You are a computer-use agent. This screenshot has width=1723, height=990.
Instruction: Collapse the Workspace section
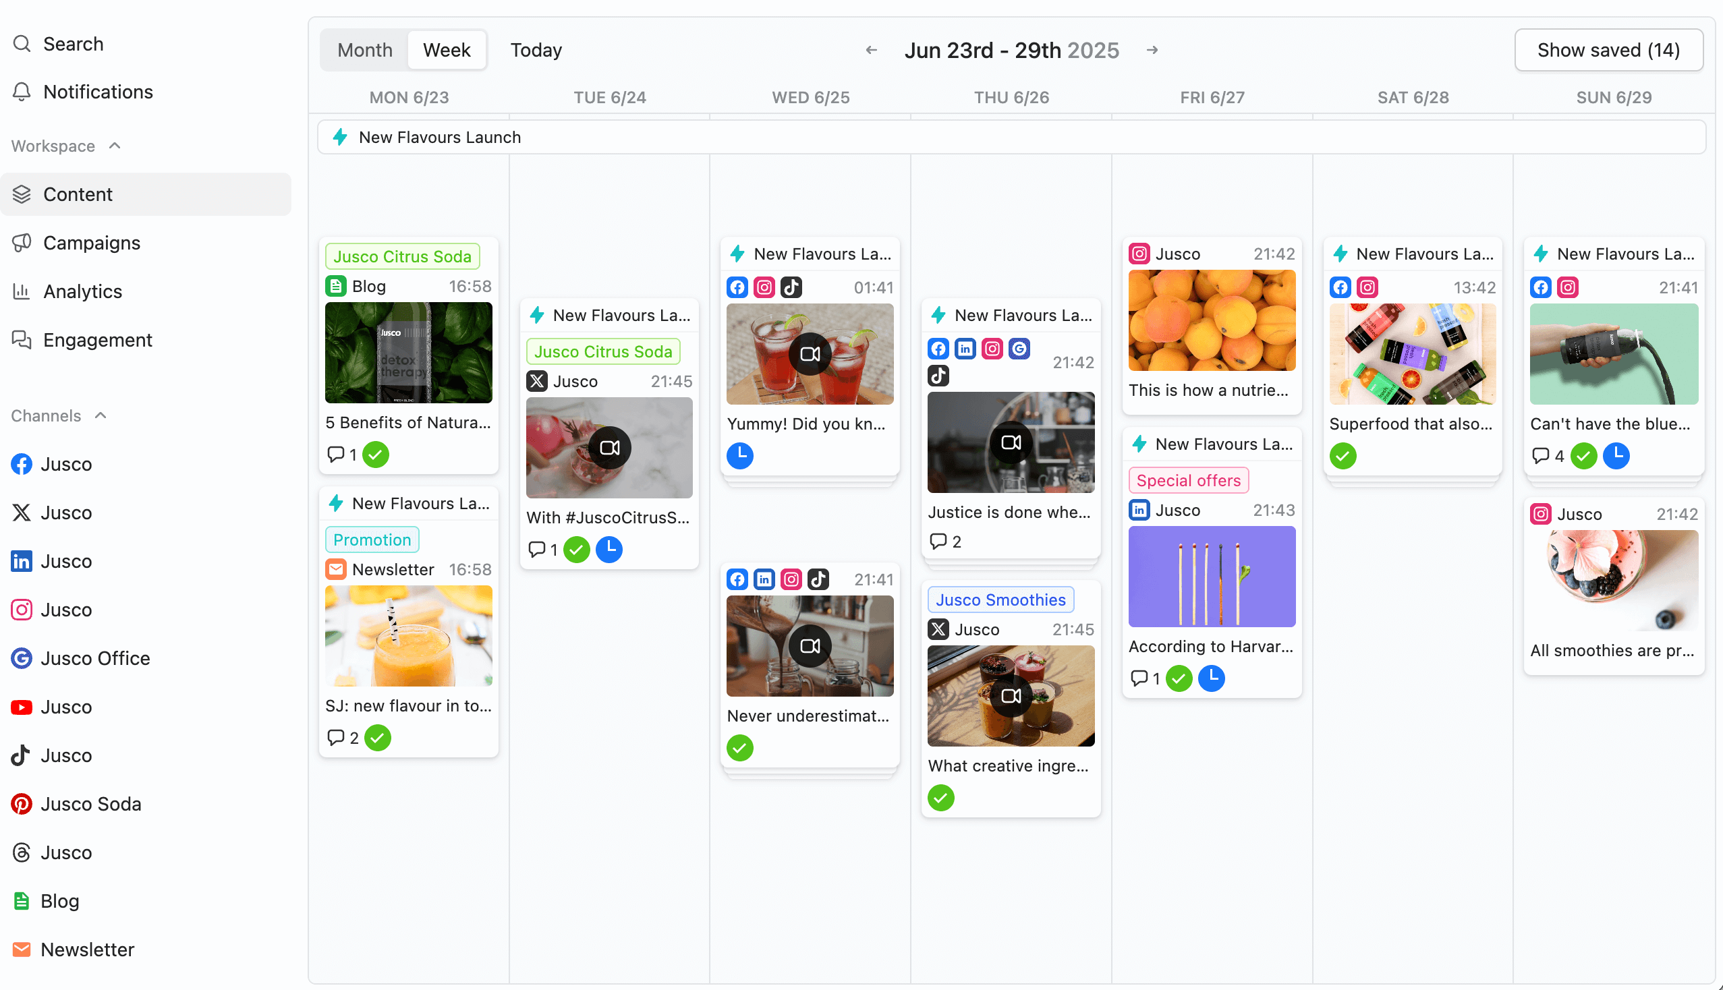tap(113, 146)
